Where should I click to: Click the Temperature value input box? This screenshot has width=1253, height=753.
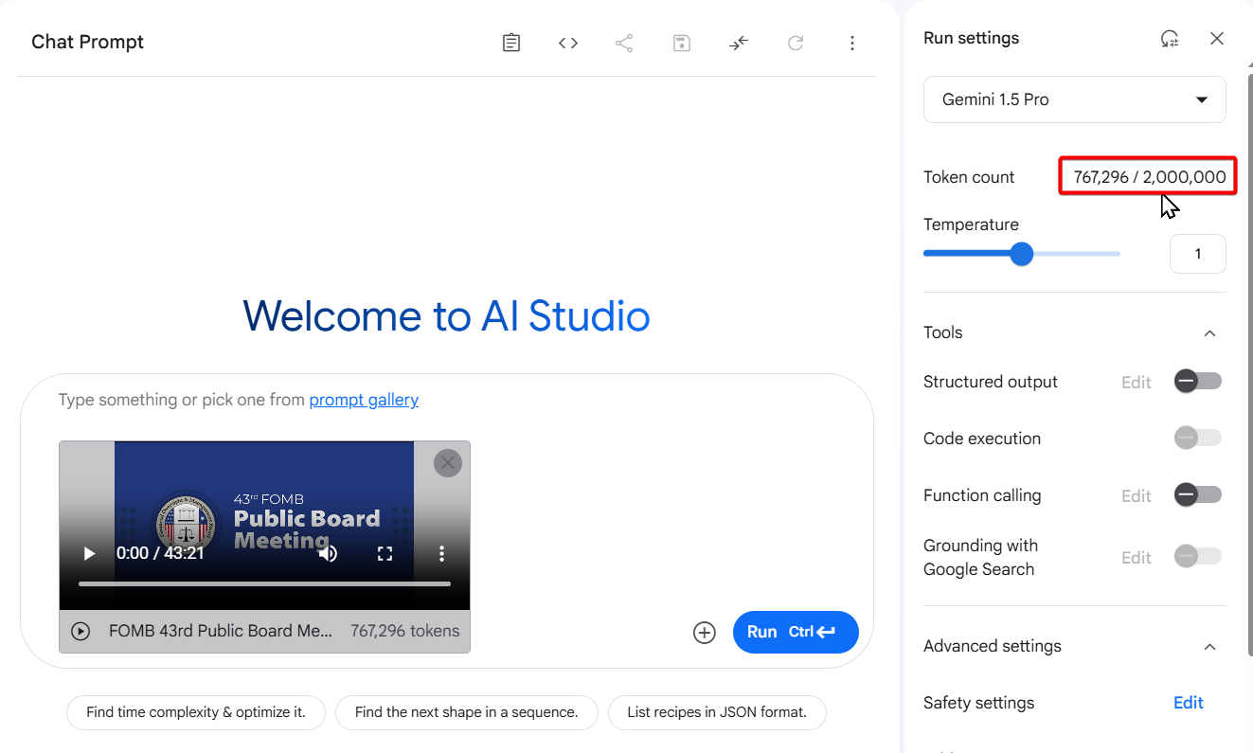point(1198,254)
